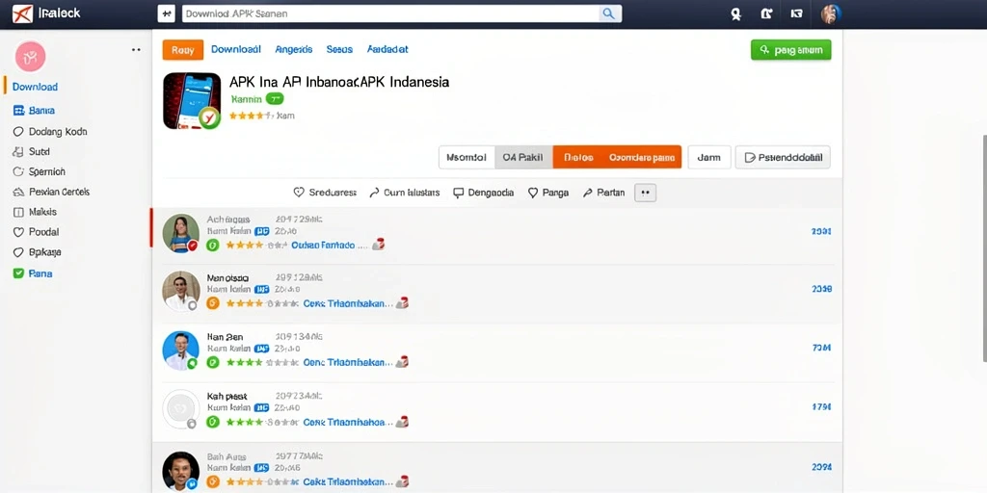Switch to the Downloadl tab

pos(236,49)
